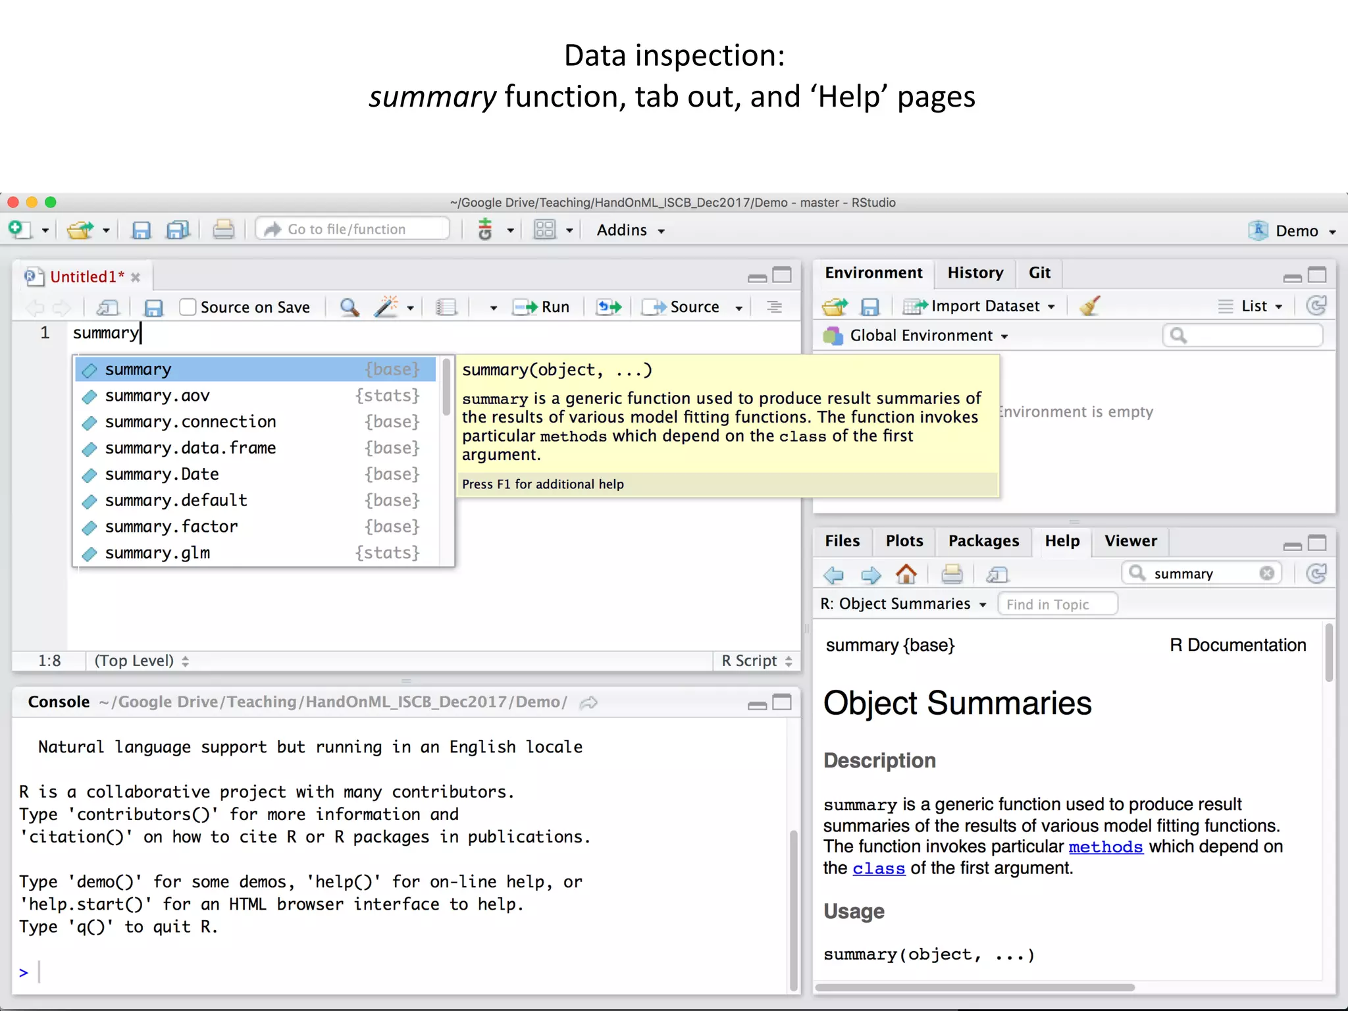Image resolution: width=1348 pixels, height=1011 pixels.
Task: Open the (Top Level) scope selector
Action: (142, 661)
